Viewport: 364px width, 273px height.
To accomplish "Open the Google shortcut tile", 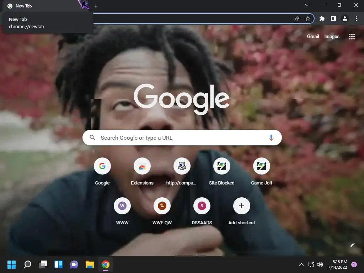I will pos(102,172).
